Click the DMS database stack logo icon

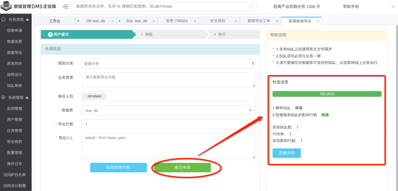point(6,6)
